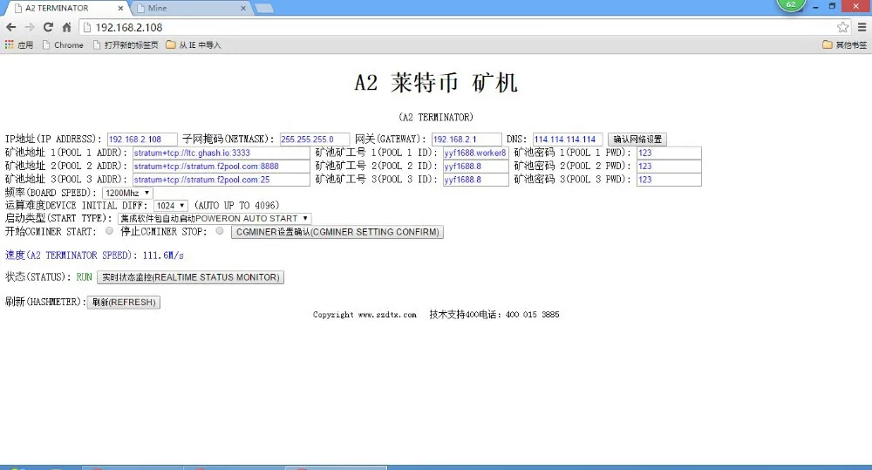Viewport: 872px width, 470px height.
Task: Open the Chrome bookmark in bookmarks bar
Action: point(63,45)
